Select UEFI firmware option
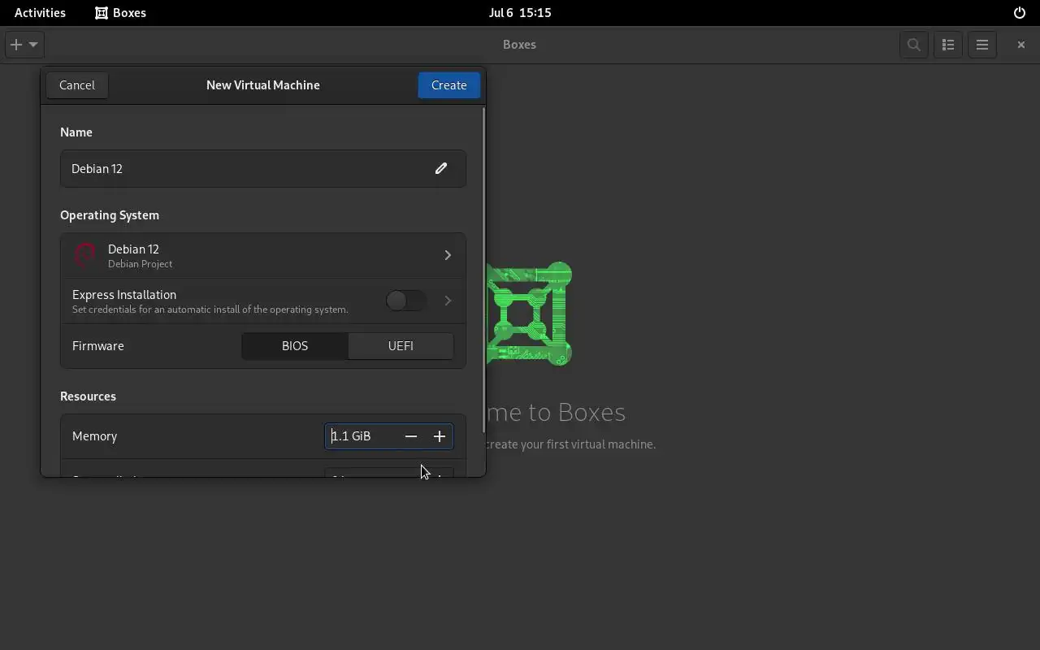Screen dimensions: 1040x650 401,346
